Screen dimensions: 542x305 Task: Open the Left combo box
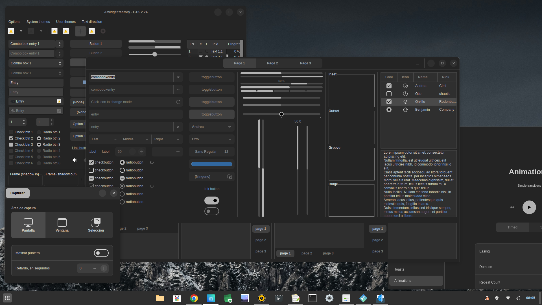[104, 139]
